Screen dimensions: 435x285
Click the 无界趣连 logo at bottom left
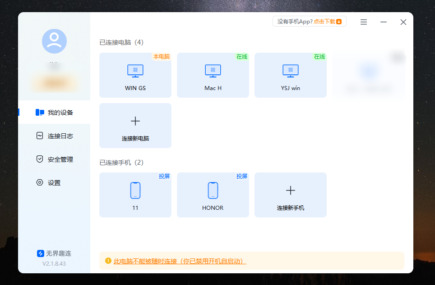(40, 253)
